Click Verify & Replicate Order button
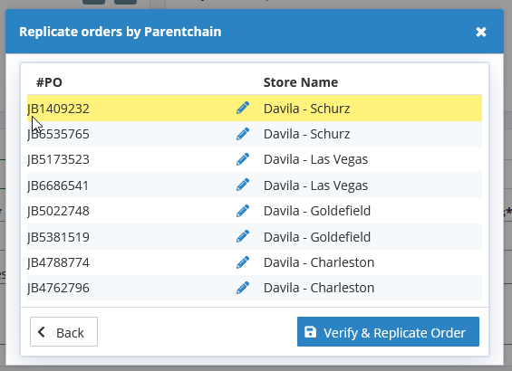The height and width of the screenshot is (371, 512). pos(388,331)
